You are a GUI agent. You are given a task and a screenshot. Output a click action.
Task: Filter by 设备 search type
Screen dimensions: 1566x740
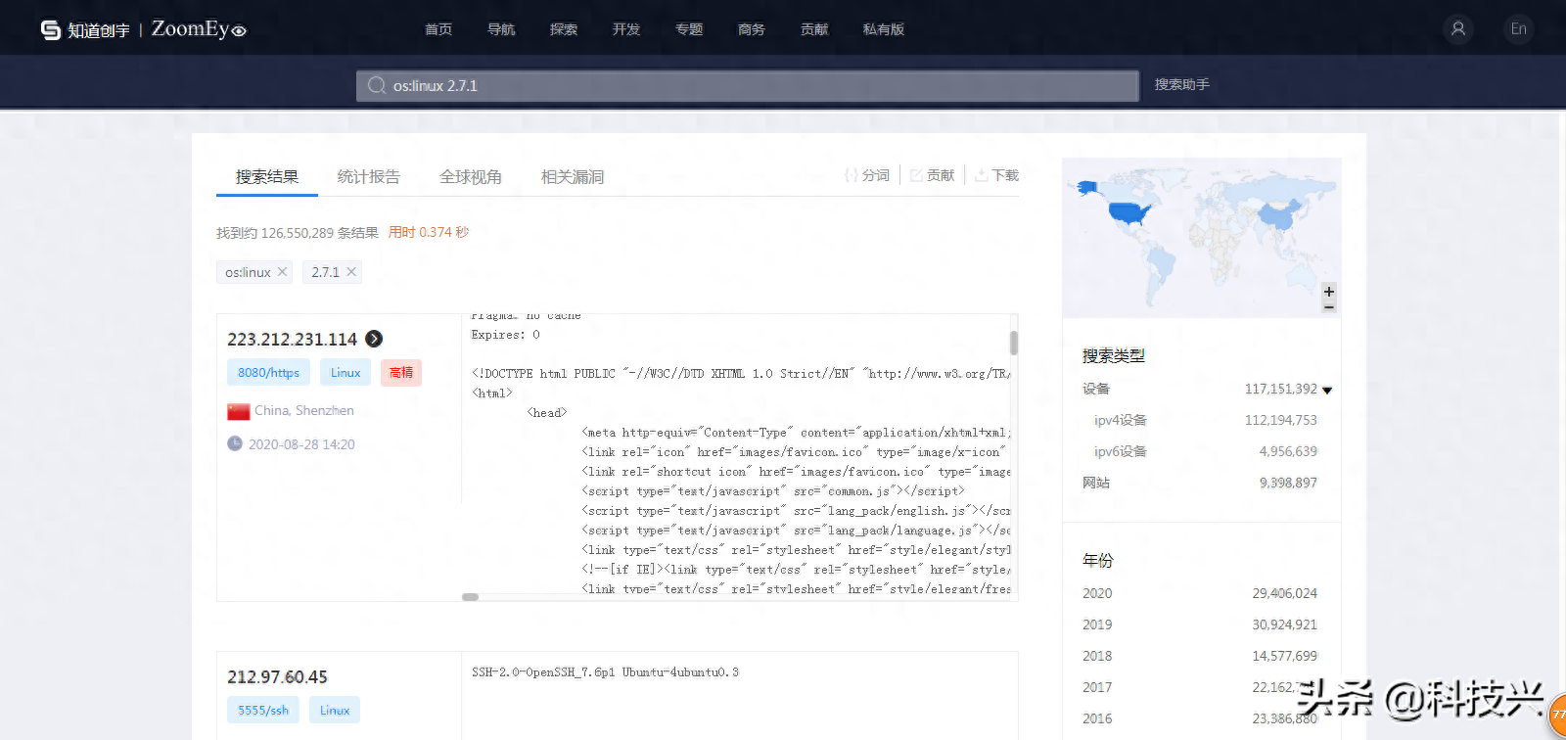[x=1096, y=390]
